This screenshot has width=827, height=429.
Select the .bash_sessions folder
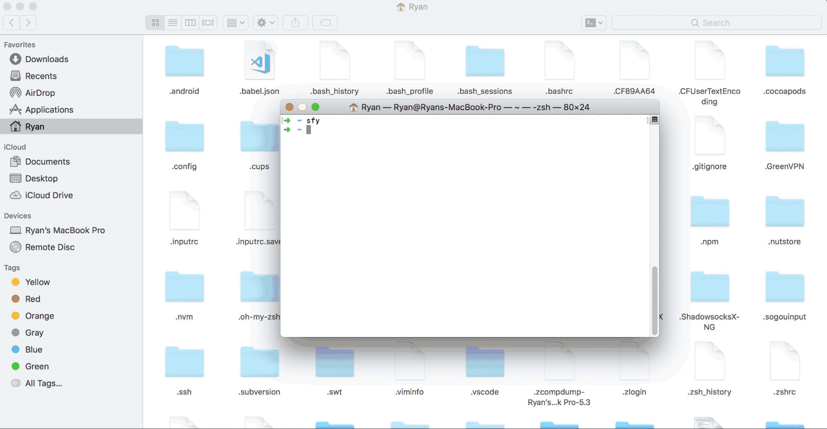[x=485, y=61]
